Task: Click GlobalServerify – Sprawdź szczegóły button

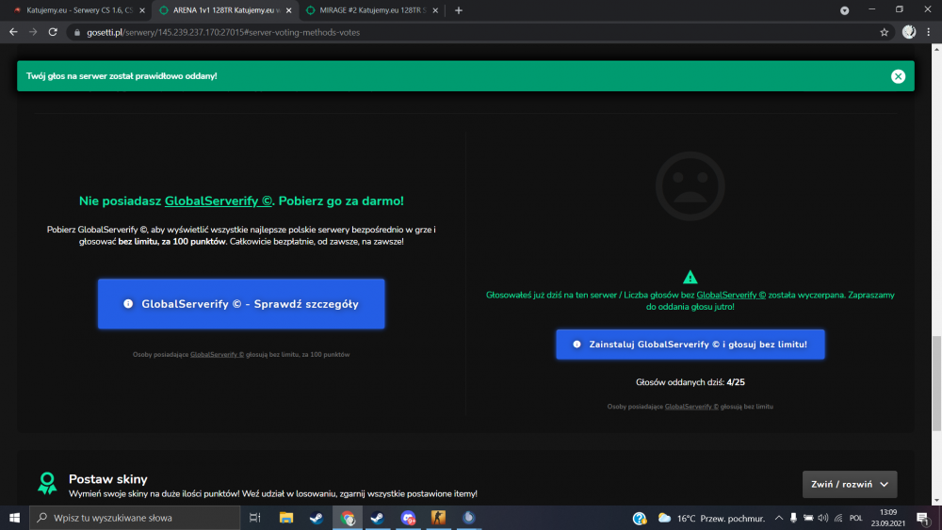Action: point(241,304)
